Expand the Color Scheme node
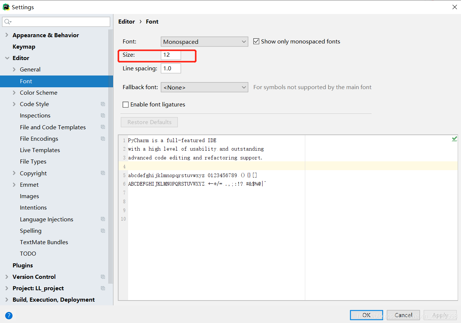This screenshot has height=323, width=461. click(x=14, y=93)
